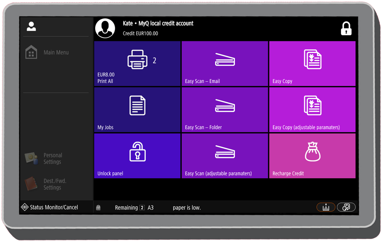Click the Main Menu label
Viewport: 382px width, 241px height.
click(56, 52)
